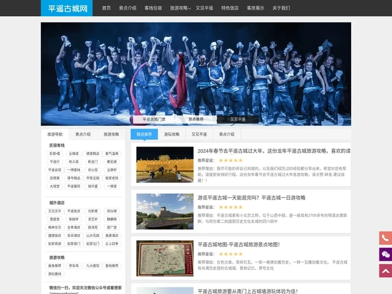This screenshot has height=294, width=392.
Task: Open the 2024年春节去平遥古城过大年 article title
Action: click(274, 151)
